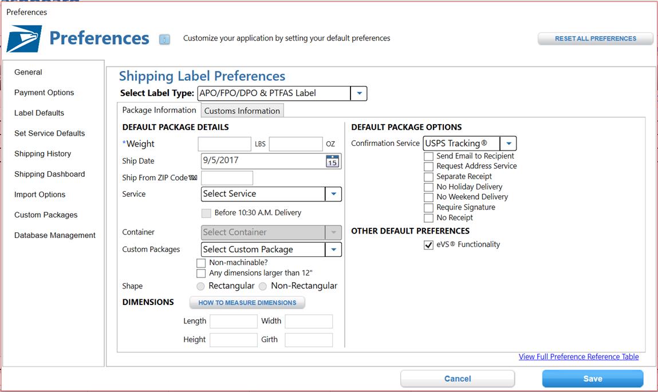Check the Non-machinable checkbox

(x=201, y=263)
